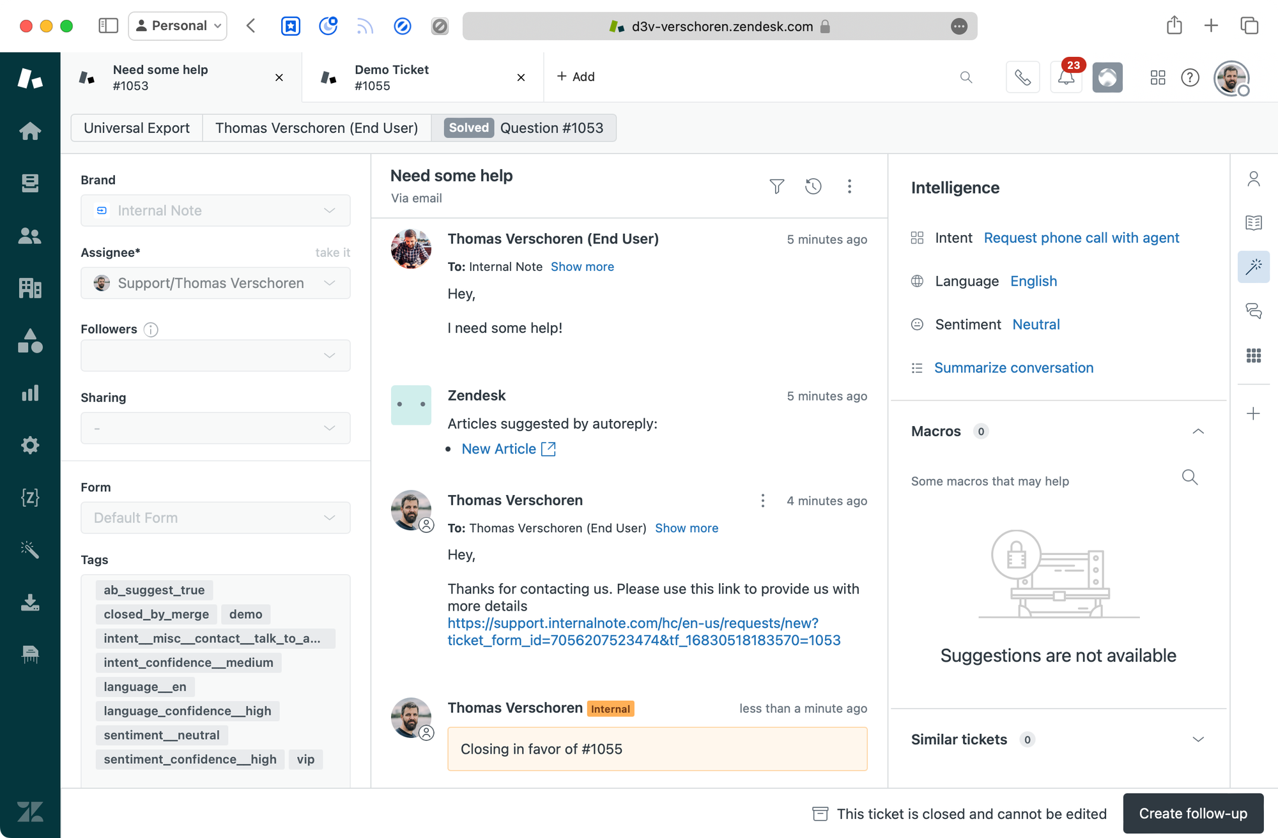This screenshot has height=838, width=1278.
Task: Go to Home in left navigation
Action: pyautogui.click(x=30, y=131)
